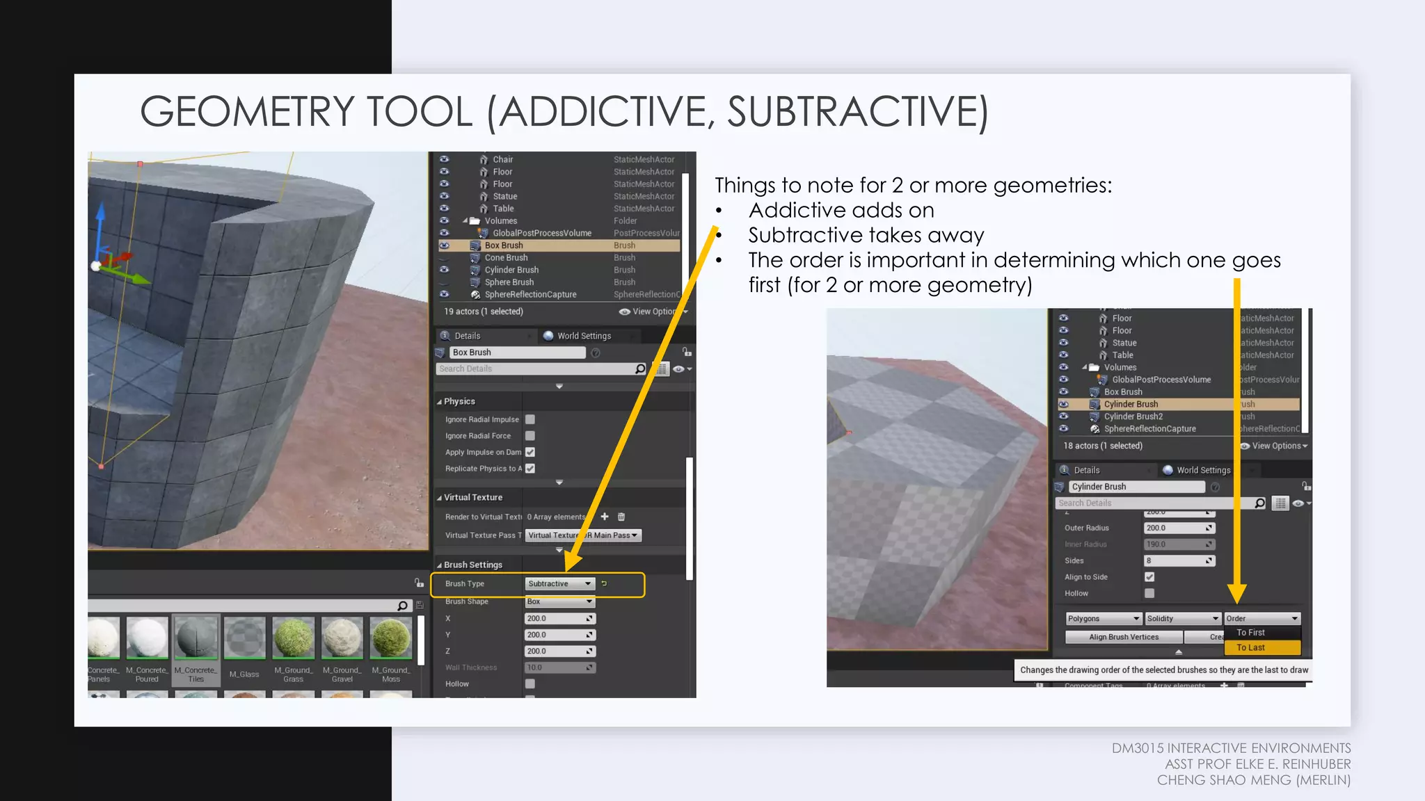Screen dimensions: 1425x801
Task: Click the Outer Radius value field
Action: 1179,528
